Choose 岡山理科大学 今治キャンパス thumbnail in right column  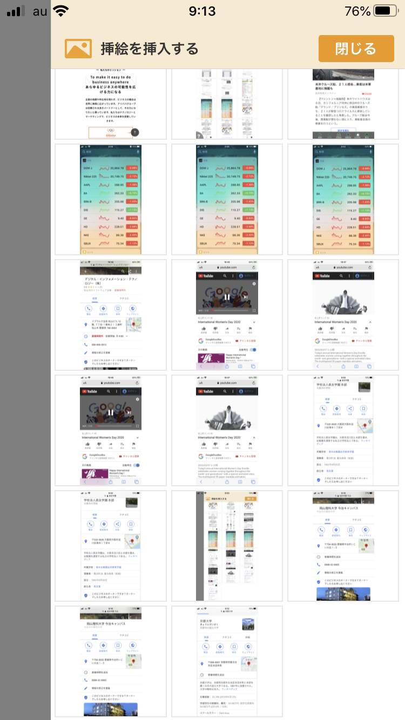343,546
